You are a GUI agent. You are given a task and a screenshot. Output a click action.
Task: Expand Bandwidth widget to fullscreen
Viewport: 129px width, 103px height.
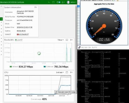click(x=67, y=40)
